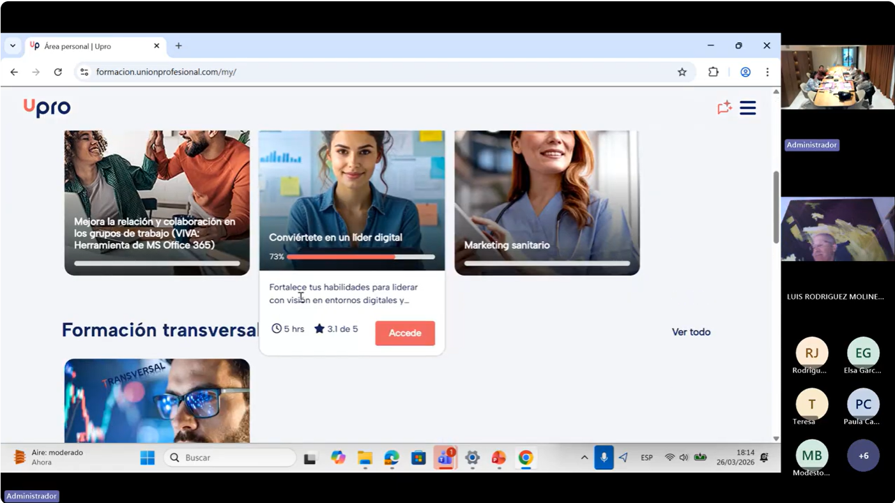Open the Chrome three-dot menu
Screen dimensions: 895x503
pyautogui.click(x=767, y=72)
